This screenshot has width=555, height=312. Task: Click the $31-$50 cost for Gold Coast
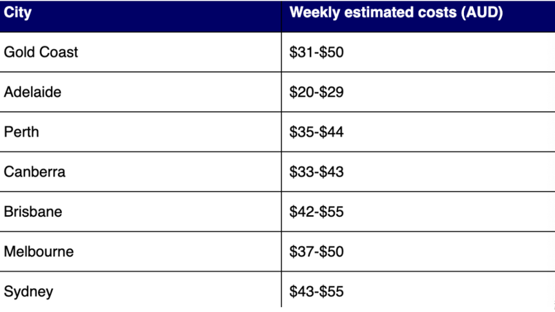click(x=316, y=52)
